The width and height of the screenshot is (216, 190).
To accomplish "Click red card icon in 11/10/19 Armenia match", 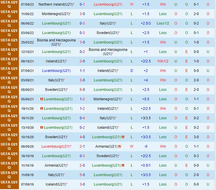I will point(123,165).
